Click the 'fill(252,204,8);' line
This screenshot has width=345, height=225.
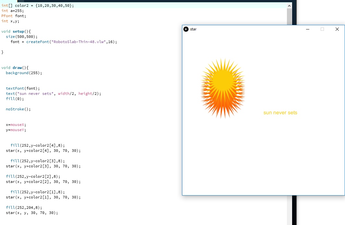point(24,208)
